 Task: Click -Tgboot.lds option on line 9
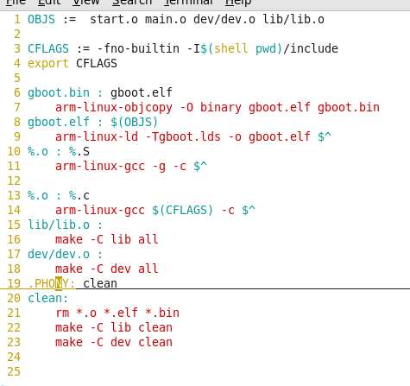coord(183,136)
